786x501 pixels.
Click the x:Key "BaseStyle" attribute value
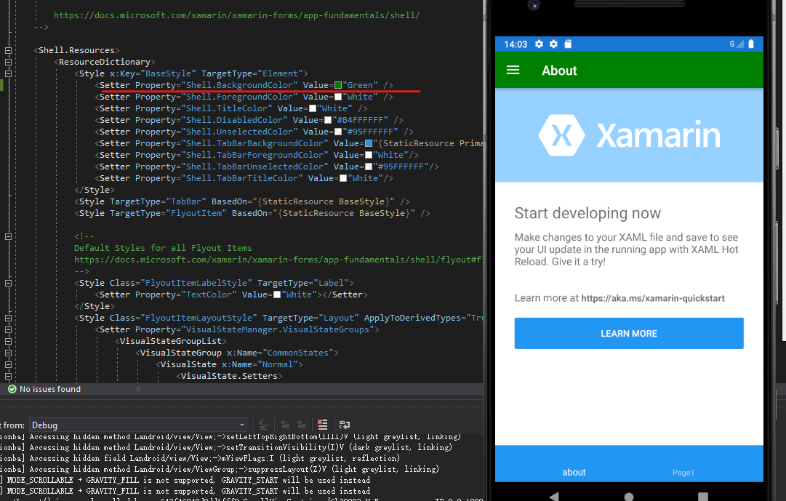click(167, 73)
